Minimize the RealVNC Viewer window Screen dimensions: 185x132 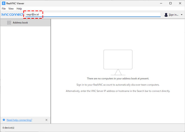point(160,3)
